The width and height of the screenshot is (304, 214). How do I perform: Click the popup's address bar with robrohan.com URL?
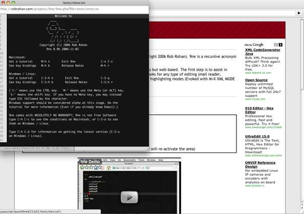tap(74, 9)
